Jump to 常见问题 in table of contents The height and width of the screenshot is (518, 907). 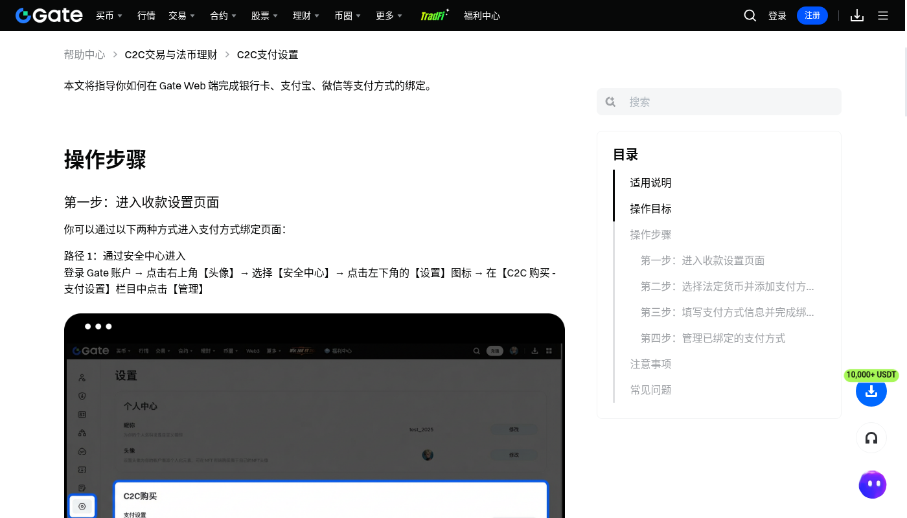[x=650, y=390]
